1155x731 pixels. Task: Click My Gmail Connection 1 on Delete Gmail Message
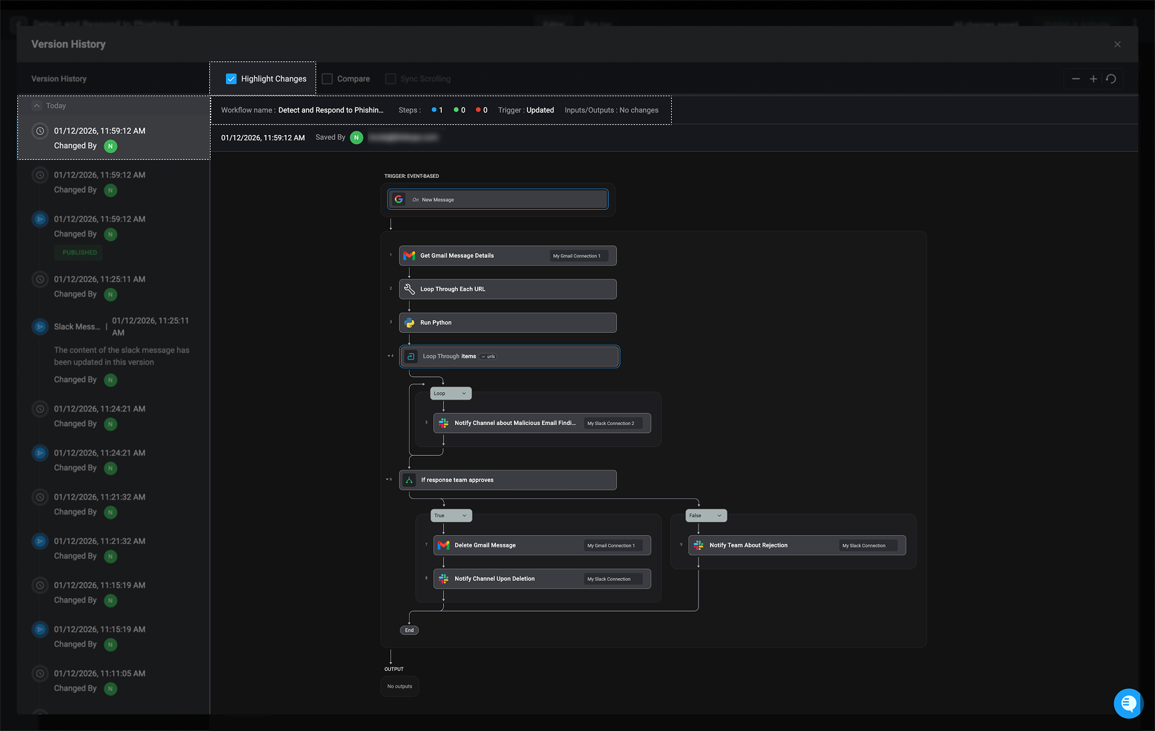(x=612, y=545)
